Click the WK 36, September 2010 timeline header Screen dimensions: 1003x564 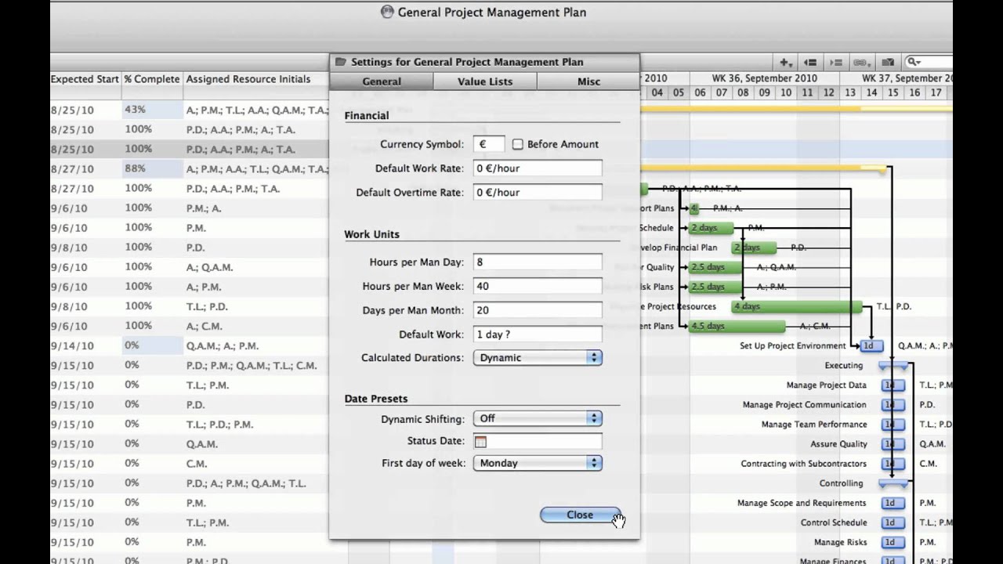pos(764,78)
